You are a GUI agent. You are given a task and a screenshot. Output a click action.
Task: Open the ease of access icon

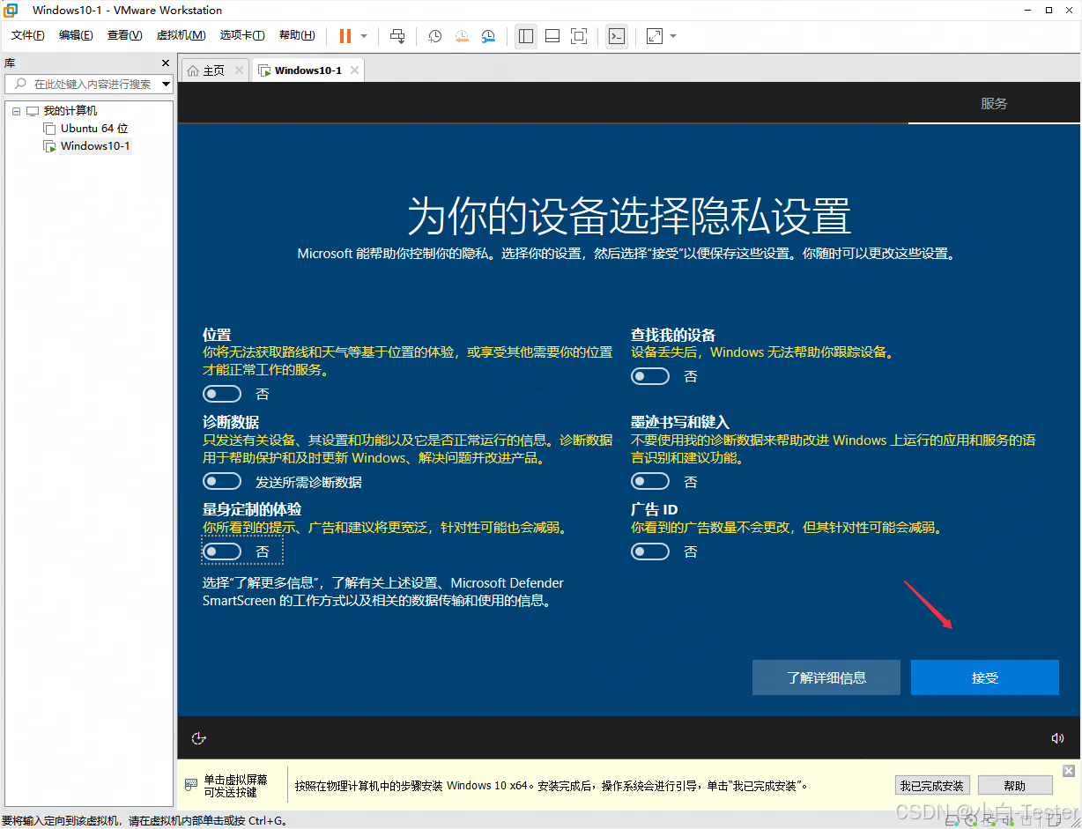pyautogui.click(x=199, y=738)
